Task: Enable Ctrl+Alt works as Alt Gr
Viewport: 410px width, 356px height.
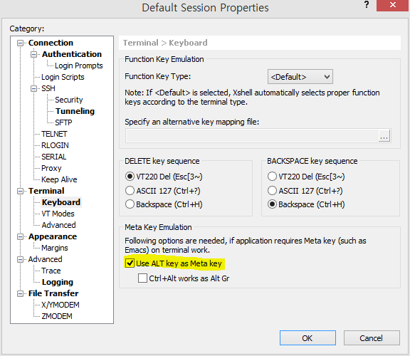Action: click(142, 278)
